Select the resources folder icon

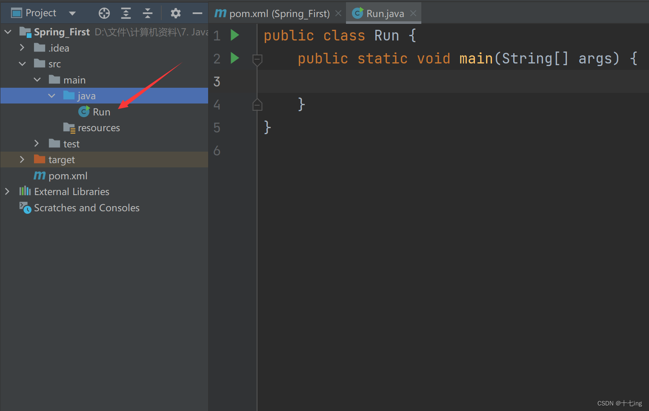pyautogui.click(x=69, y=127)
